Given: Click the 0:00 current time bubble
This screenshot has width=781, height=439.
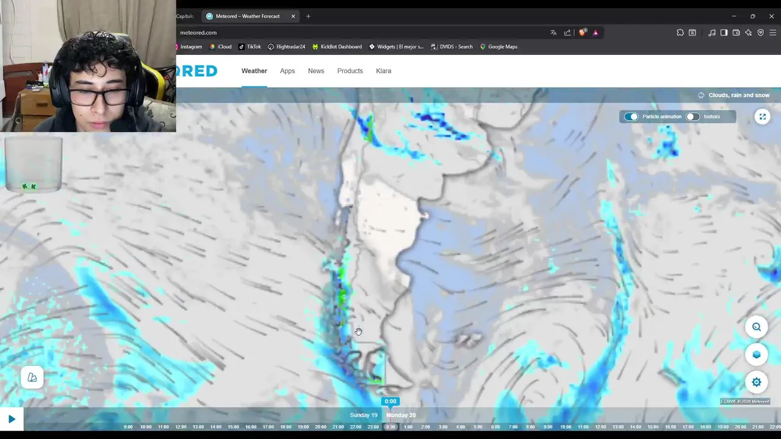Looking at the screenshot, I should [x=390, y=401].
